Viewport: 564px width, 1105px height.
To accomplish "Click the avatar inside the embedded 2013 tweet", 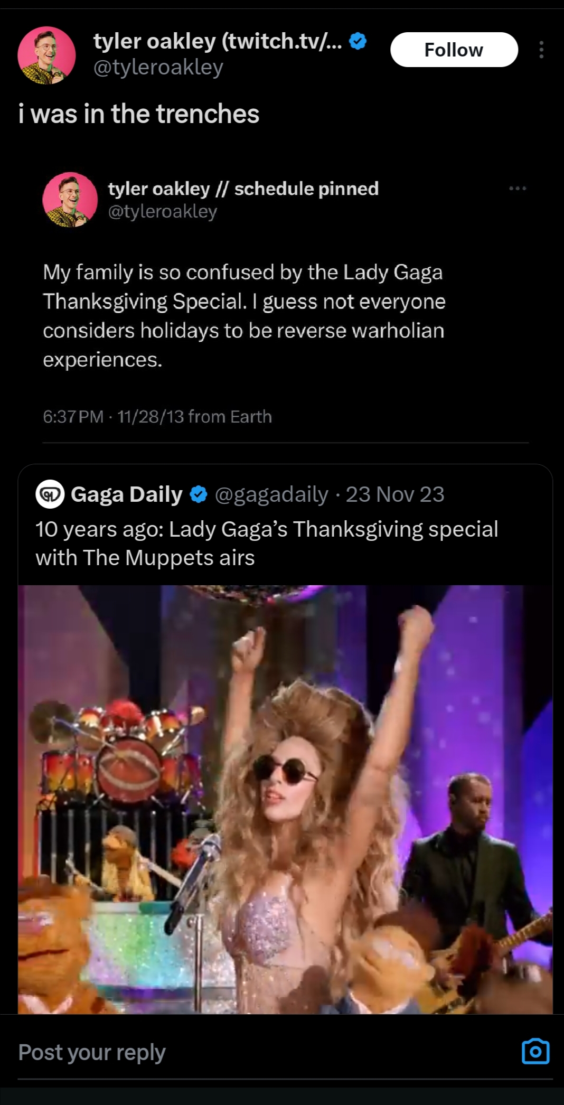I will pyautogui.click(x=70, y=200).
